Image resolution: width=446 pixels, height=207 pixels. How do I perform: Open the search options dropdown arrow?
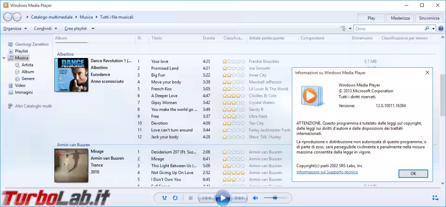433,29
